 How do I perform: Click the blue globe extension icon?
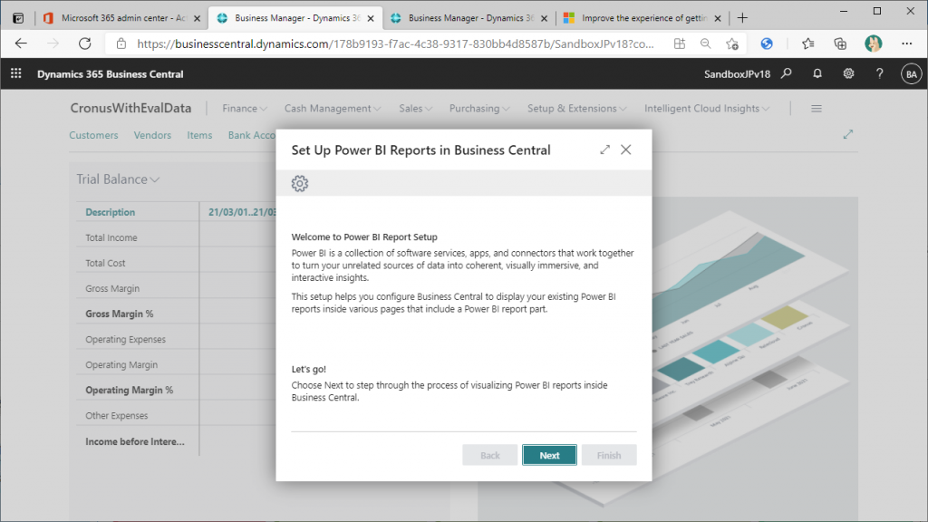pos(767,43)
